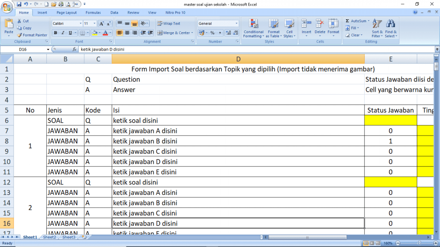Toggle Bold formatting
The width and height of the screenshot is (440, 247).
point(55,33)
